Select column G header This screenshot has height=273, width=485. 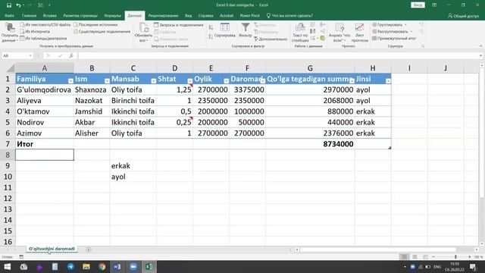(x=310, y=68)
